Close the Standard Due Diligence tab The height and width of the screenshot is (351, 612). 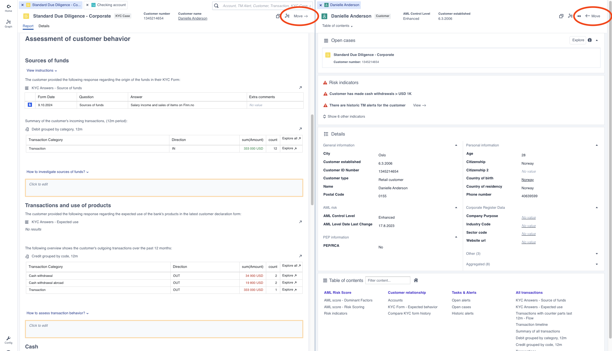point(22,5)
